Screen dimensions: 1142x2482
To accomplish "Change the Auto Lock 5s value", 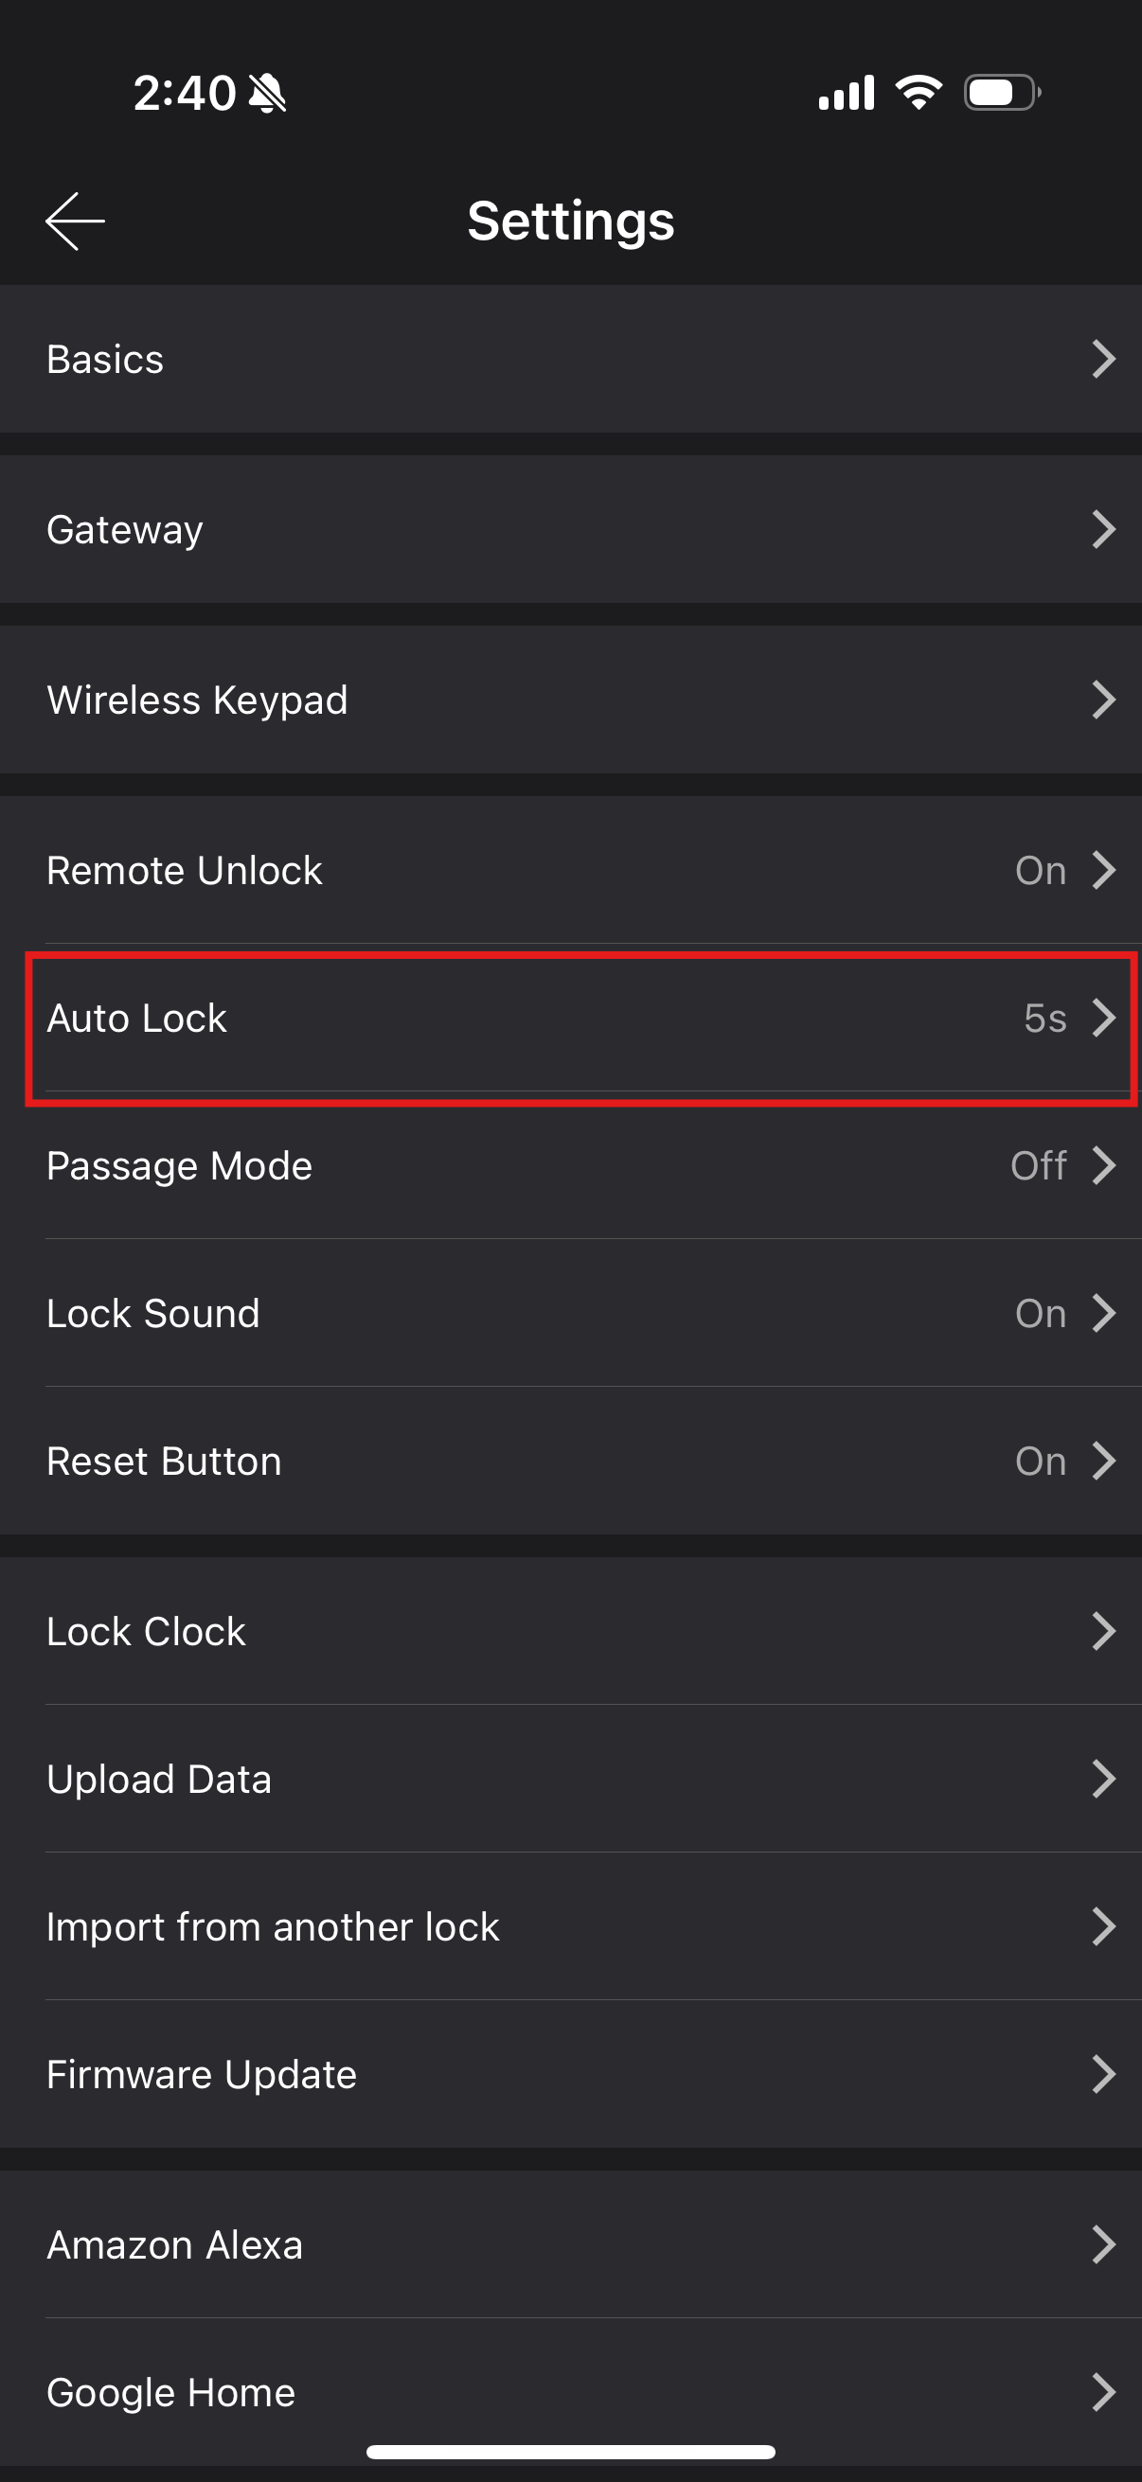I will click(x=1044, y=1019).
